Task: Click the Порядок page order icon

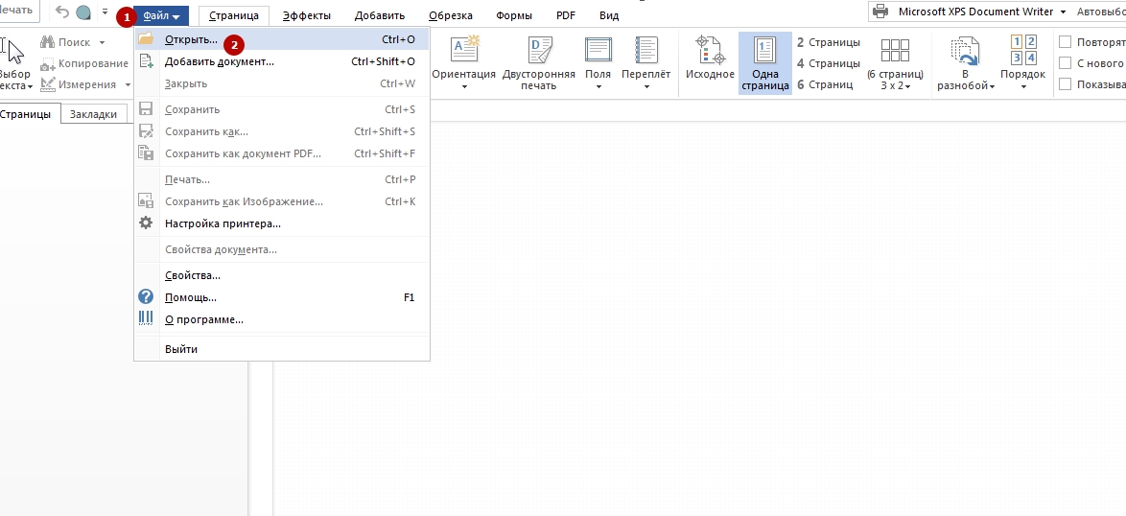Action: point(1023,50)
